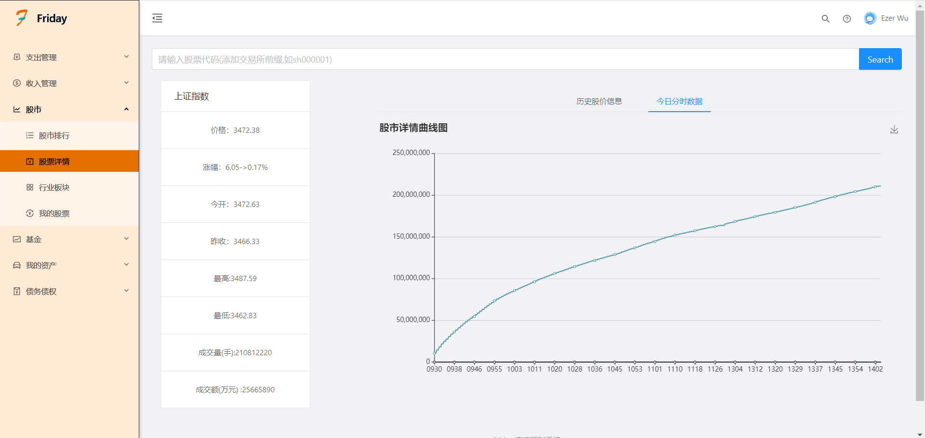
Task: Select 股票详情 in the sidebar
Action: click(54, 162)
